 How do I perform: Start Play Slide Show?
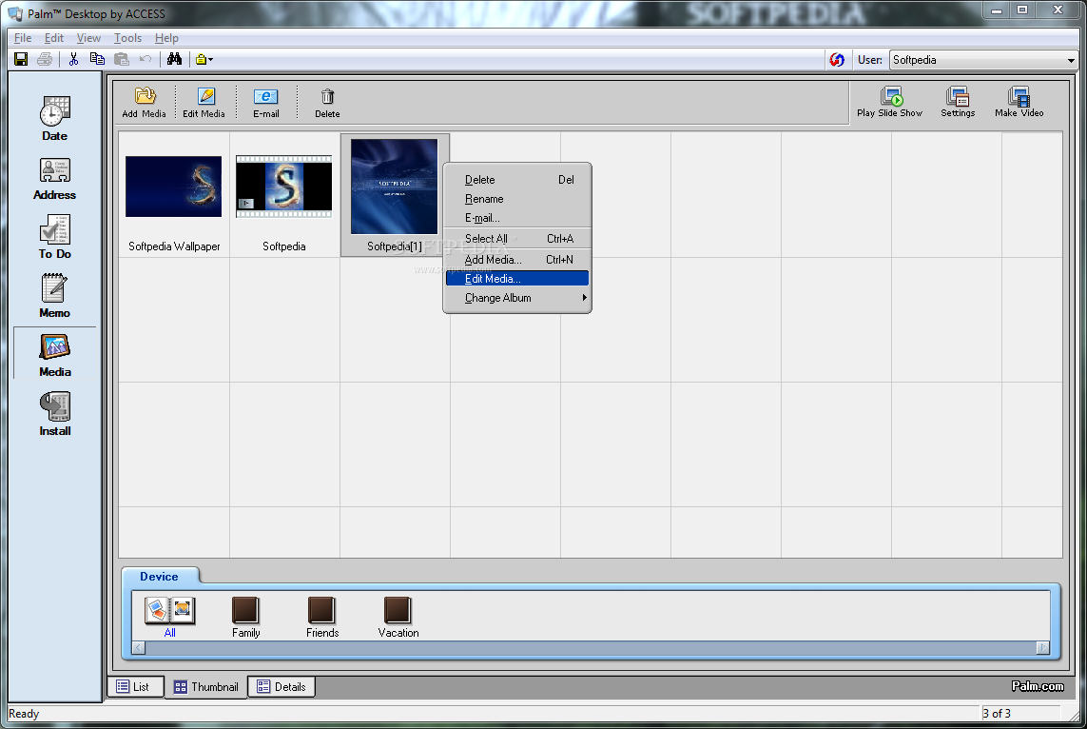tap(889, 102)
